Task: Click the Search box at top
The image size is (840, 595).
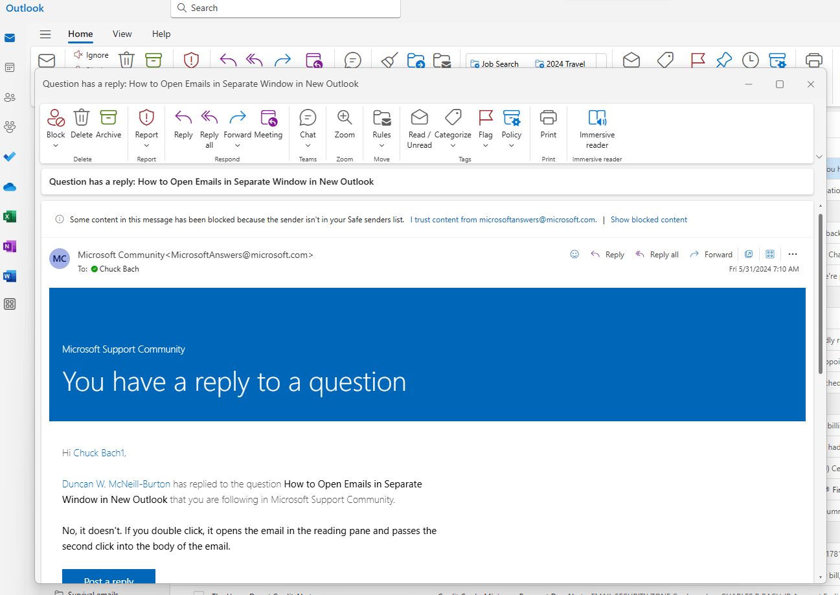Action: tap(286, 8)
